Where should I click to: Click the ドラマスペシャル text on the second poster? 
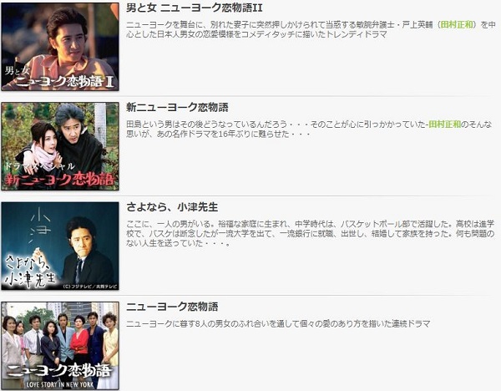point(39,166)
